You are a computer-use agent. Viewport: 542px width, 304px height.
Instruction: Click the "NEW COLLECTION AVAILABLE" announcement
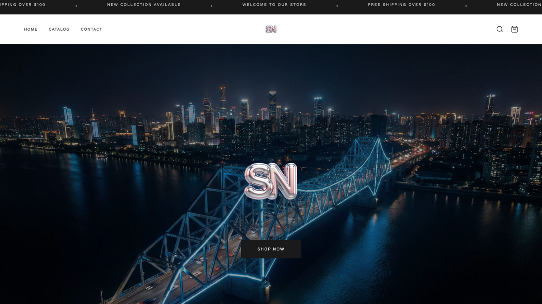pos(144,5)
